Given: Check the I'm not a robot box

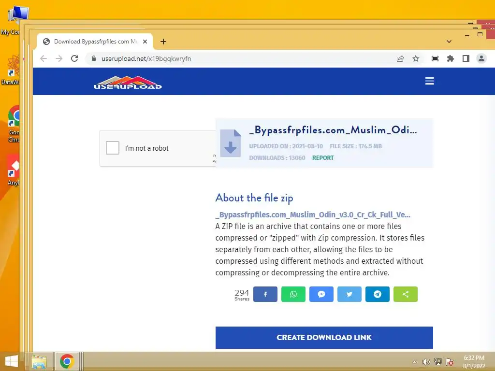Looking at the screenshot, I should tap(113, 148).
